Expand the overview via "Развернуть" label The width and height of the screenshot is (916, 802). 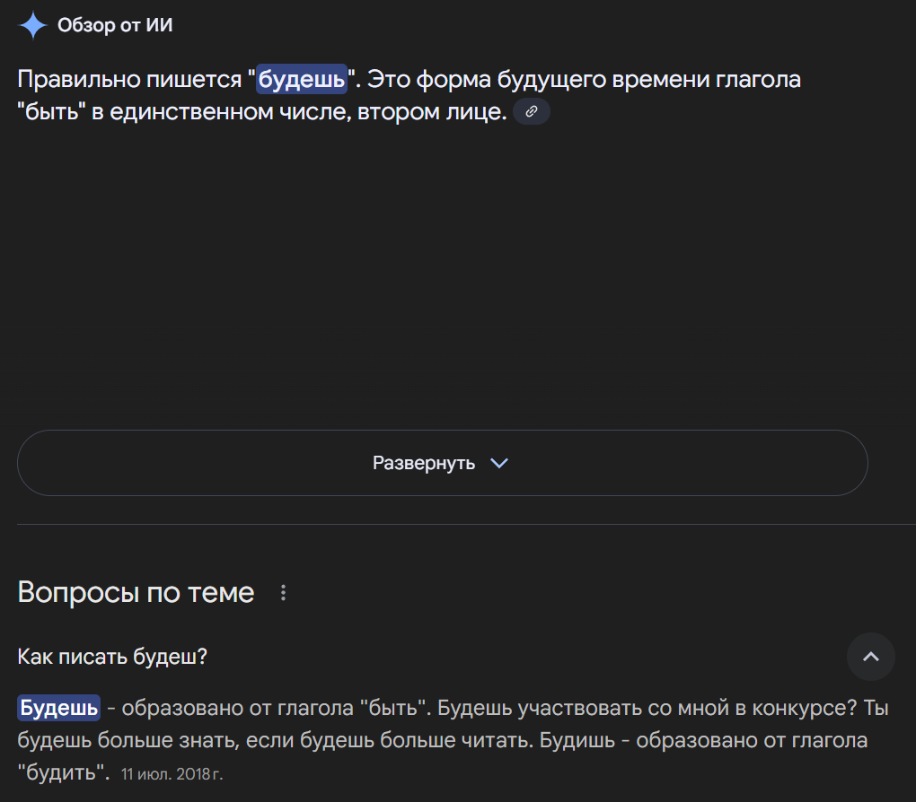click(x=424, y=464)
